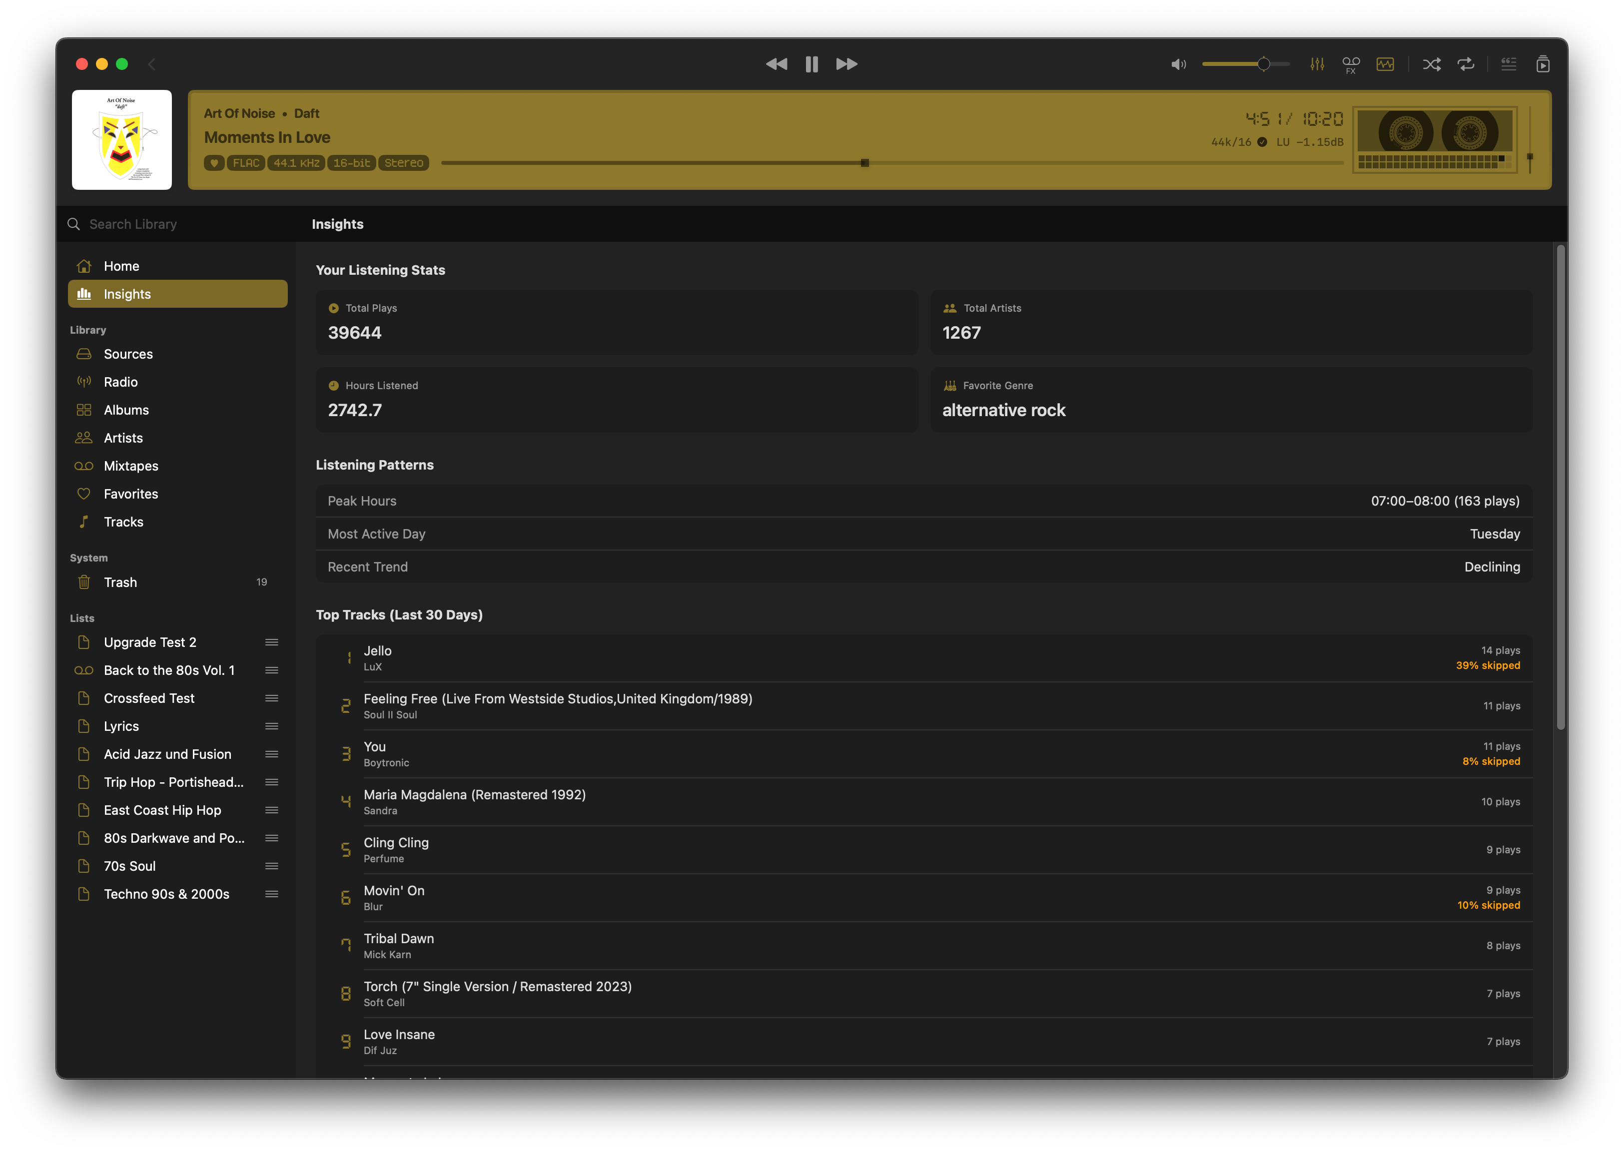Pause the current playback
Image resolution: width=1624 pixels, height=1153 pixels.
point(812,64)
